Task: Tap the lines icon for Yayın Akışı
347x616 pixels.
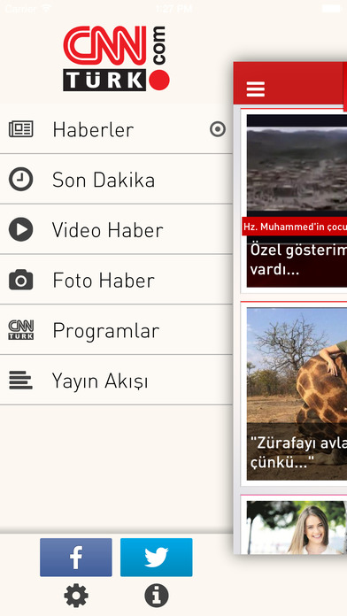Action: click(21, 380)
